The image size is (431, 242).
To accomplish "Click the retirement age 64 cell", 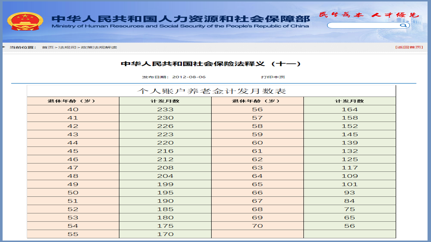I will coord(258,176).
